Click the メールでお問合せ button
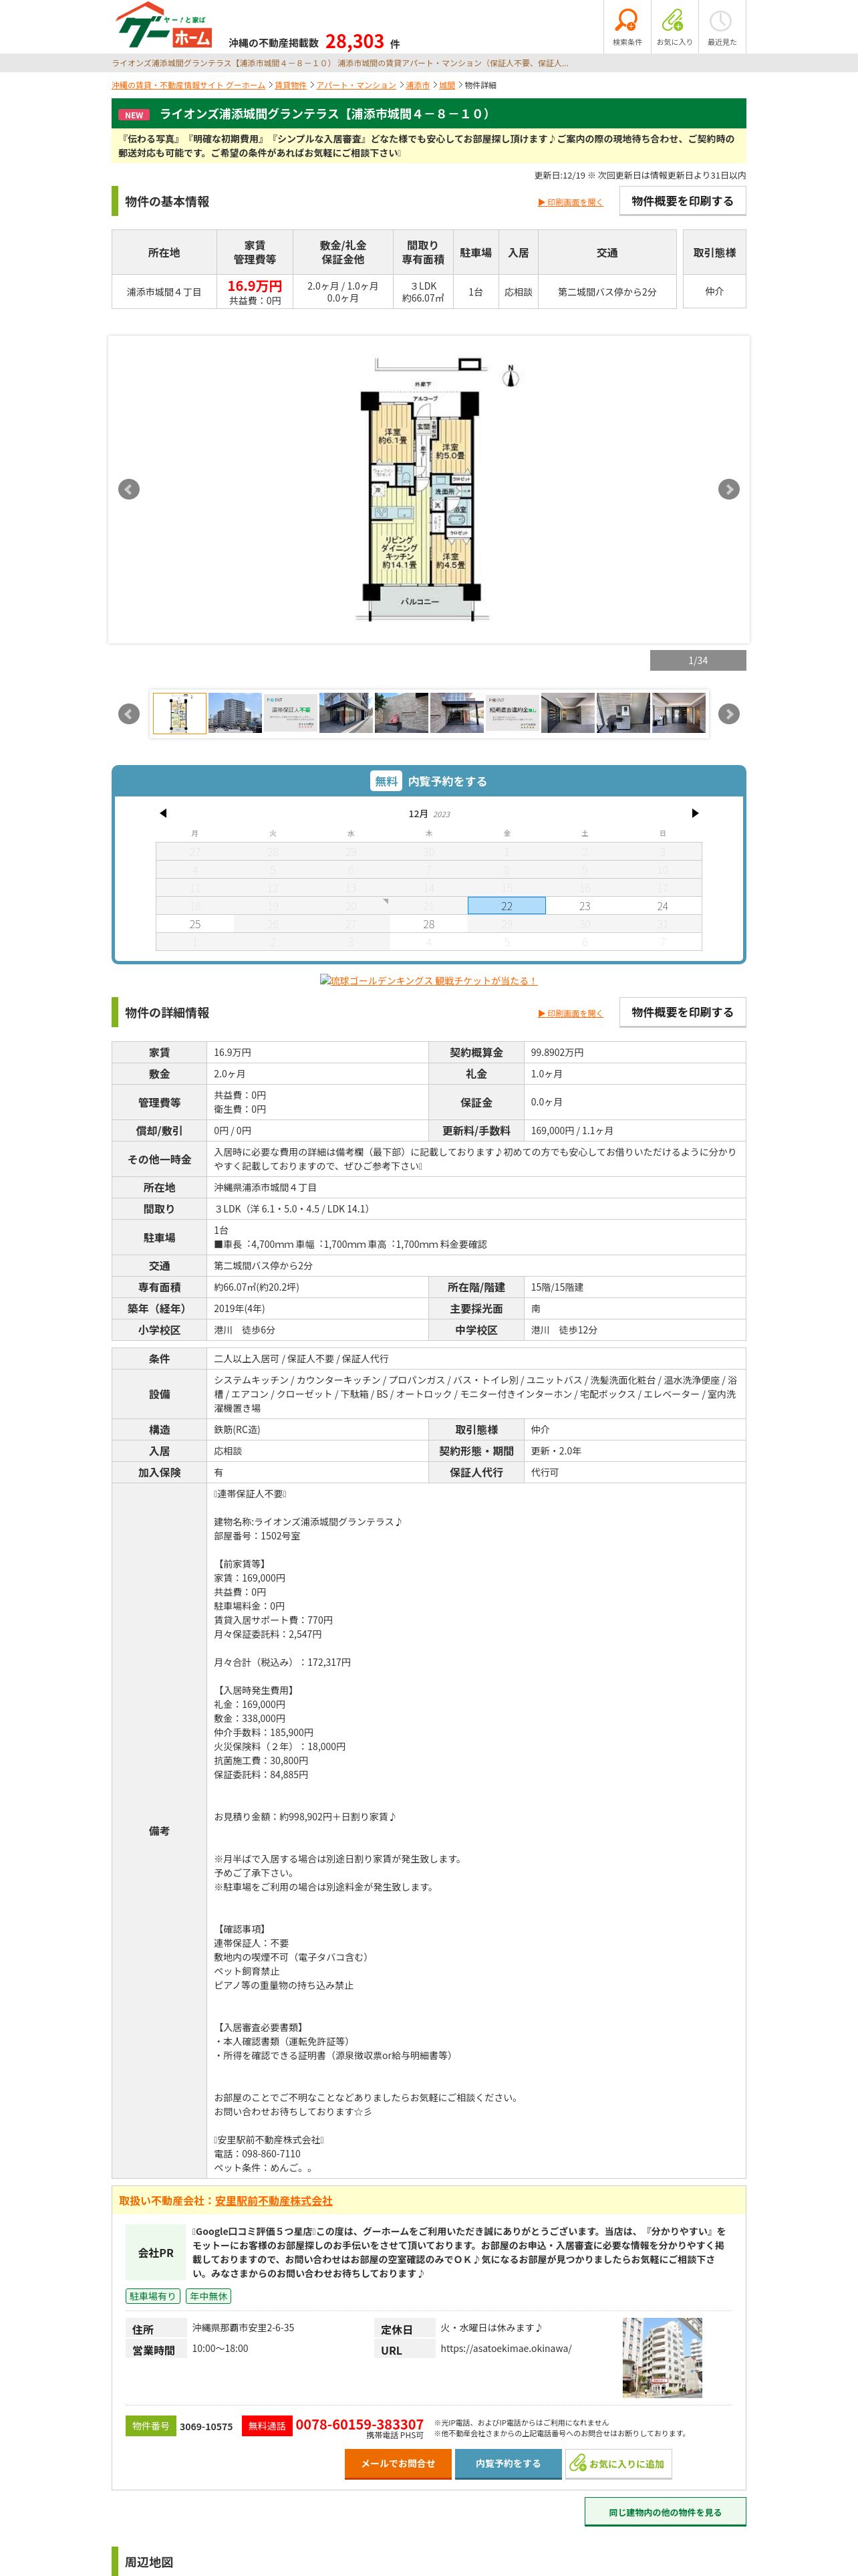858x2576 pixels. pos(398,2463)
